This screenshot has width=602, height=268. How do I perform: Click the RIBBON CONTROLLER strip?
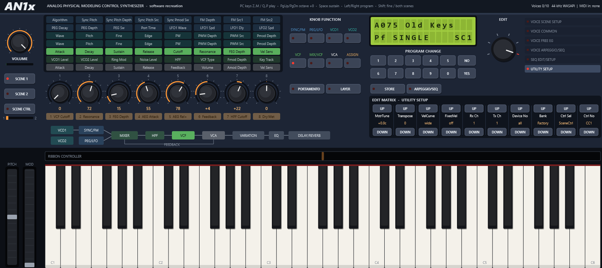click(x=323, y=156)
